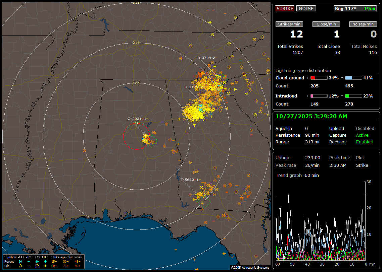
Task: Click the old -IC yellow dash symbol
Action: point(29,266)
